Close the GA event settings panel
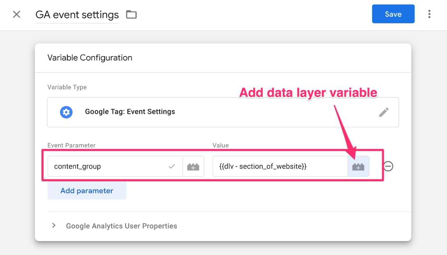This screenshot has width=447, height=255. [16, 14]
